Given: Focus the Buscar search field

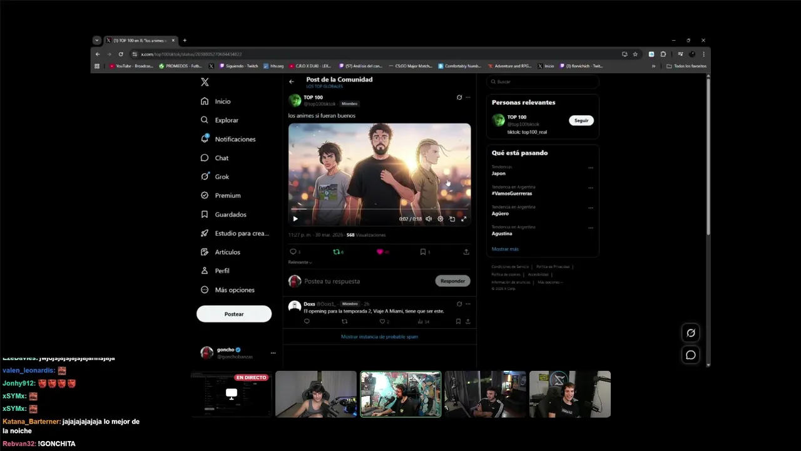Looking at the screenshot, I should pos(543,81).
